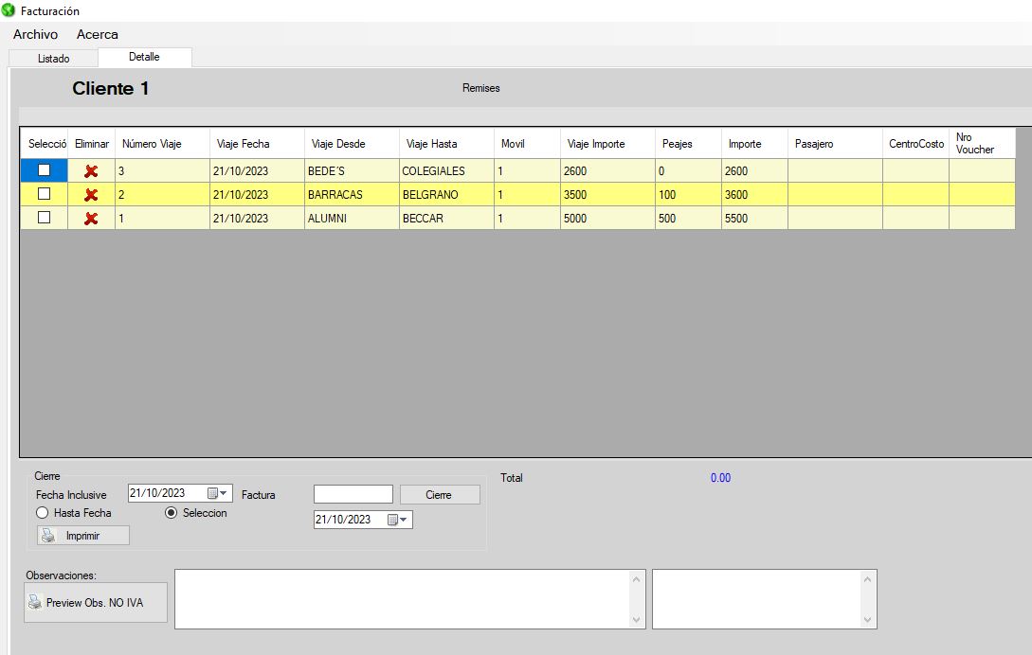The image size is (1032, 655).
Task: Sort by the Número Viaje column header
Action: (x=163, y=143)
